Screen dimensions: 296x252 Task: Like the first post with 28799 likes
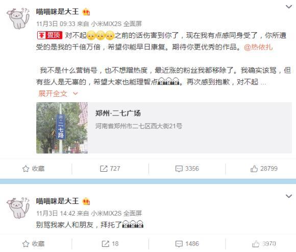tap(254, 169)
